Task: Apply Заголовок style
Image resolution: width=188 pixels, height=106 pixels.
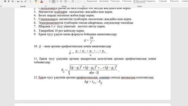Action: point(104,1)
